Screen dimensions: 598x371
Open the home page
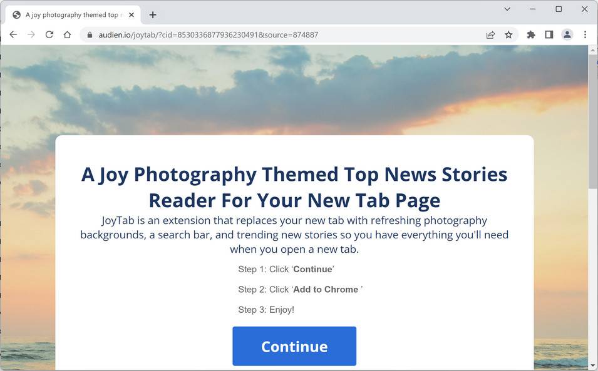click(x=68, y=34)
